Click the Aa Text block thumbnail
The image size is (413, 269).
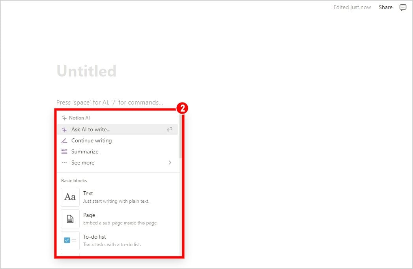70,197
